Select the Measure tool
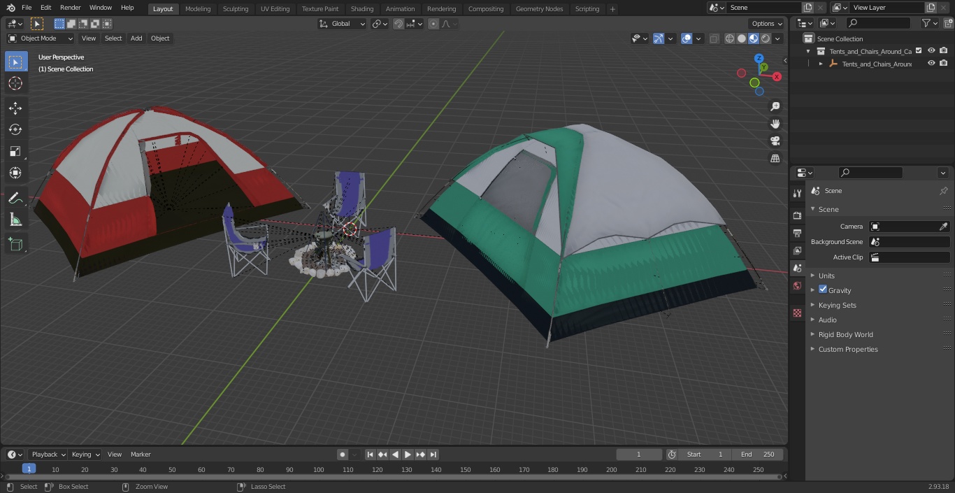 (x=15, y=220)
